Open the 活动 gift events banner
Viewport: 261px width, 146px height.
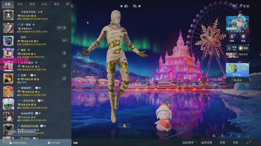238,70
